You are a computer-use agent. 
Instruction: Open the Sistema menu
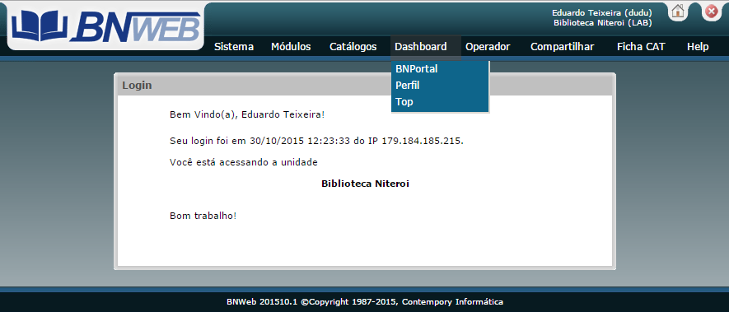point(234,46)
